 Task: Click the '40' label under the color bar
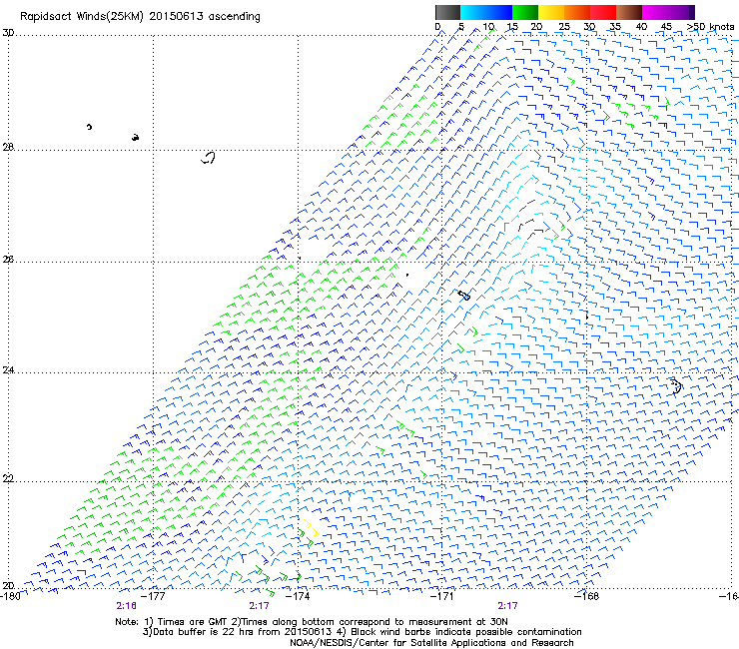(641, 27)
